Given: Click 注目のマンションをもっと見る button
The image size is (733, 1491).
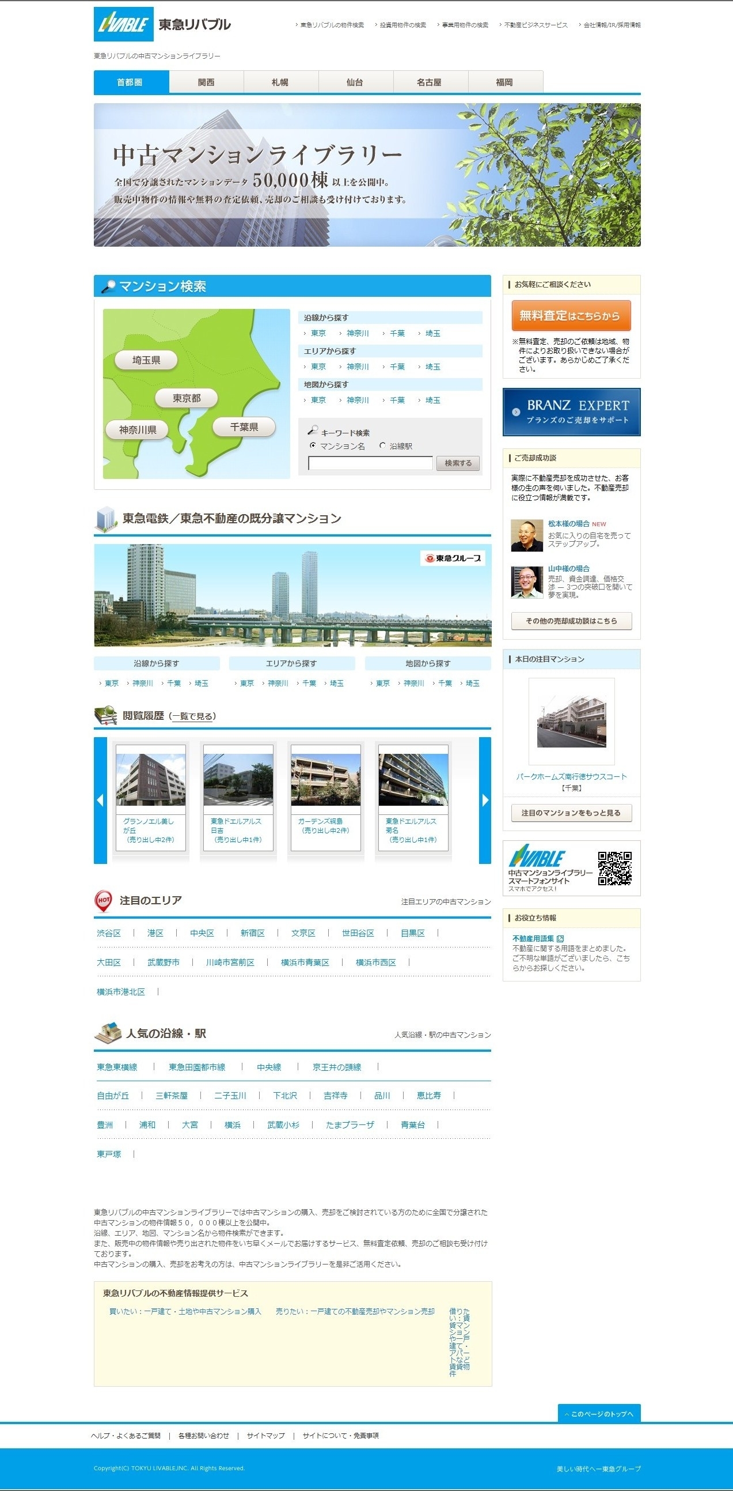Looking at the screenshot, I should [x=571, y=813].
